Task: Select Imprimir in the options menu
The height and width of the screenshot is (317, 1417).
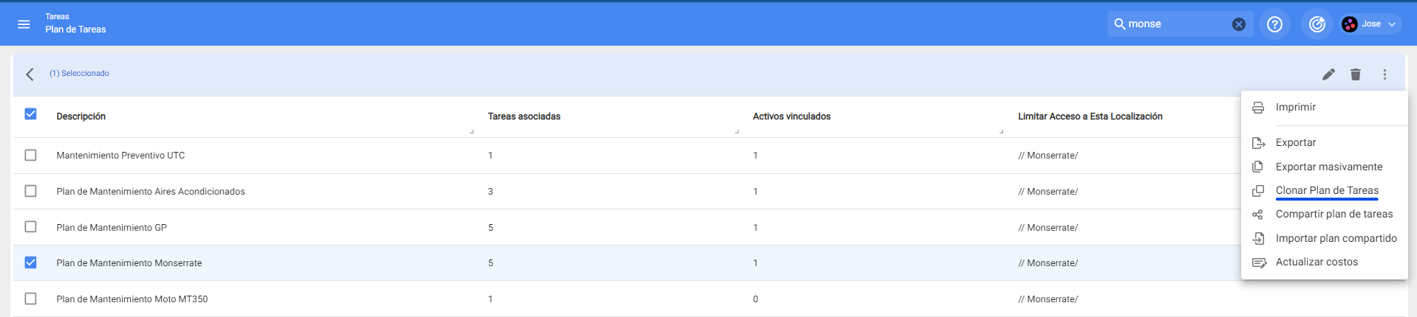Action: [x=1295, y=107]
